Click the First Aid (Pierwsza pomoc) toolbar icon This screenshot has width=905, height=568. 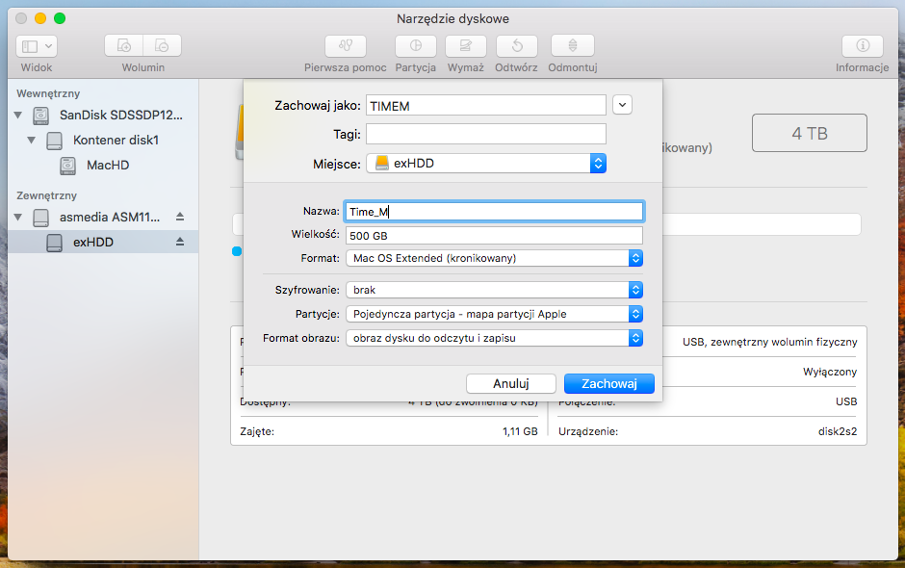click(345, 46)
